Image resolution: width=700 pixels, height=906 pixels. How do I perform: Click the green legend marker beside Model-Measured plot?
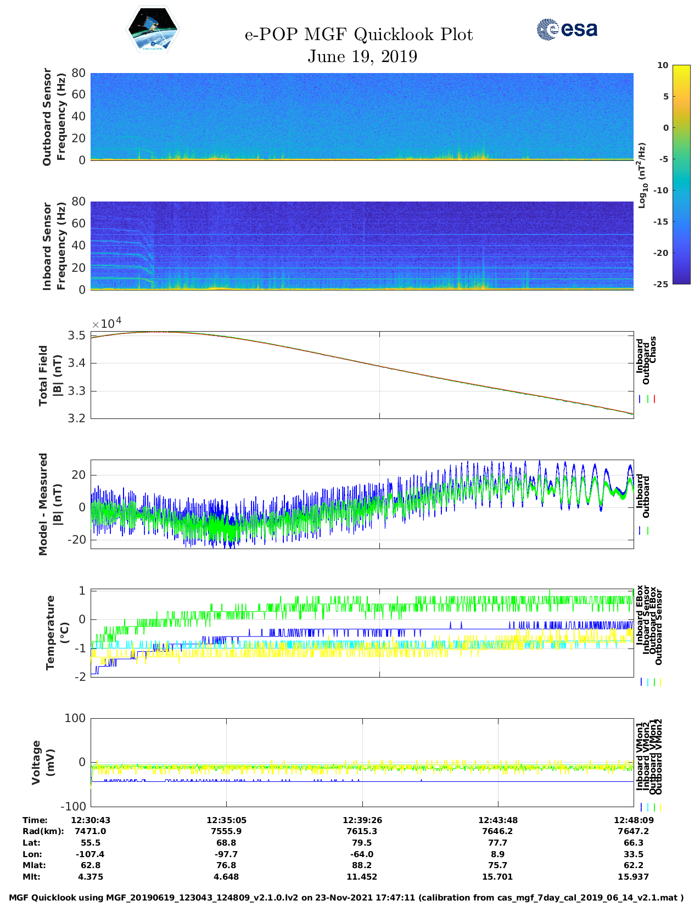648,531
